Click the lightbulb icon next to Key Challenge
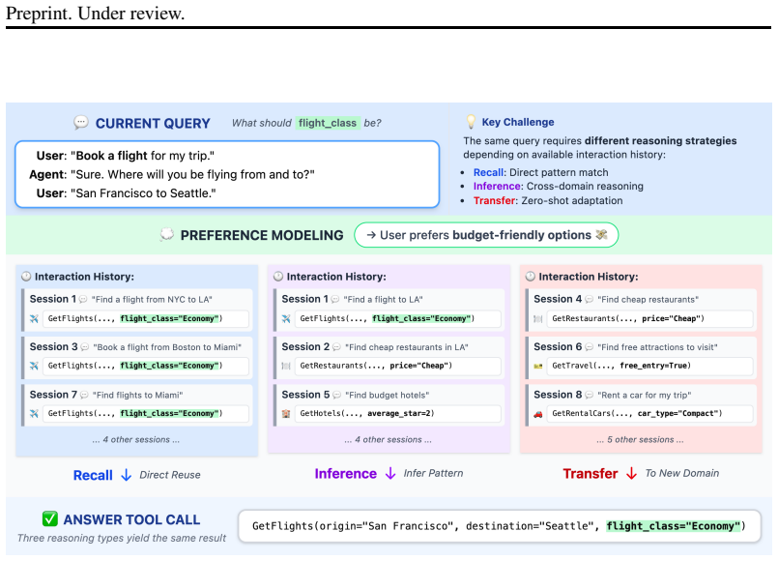Image resolution: width=778 pixels, height=561 pixels. point(471,122)
